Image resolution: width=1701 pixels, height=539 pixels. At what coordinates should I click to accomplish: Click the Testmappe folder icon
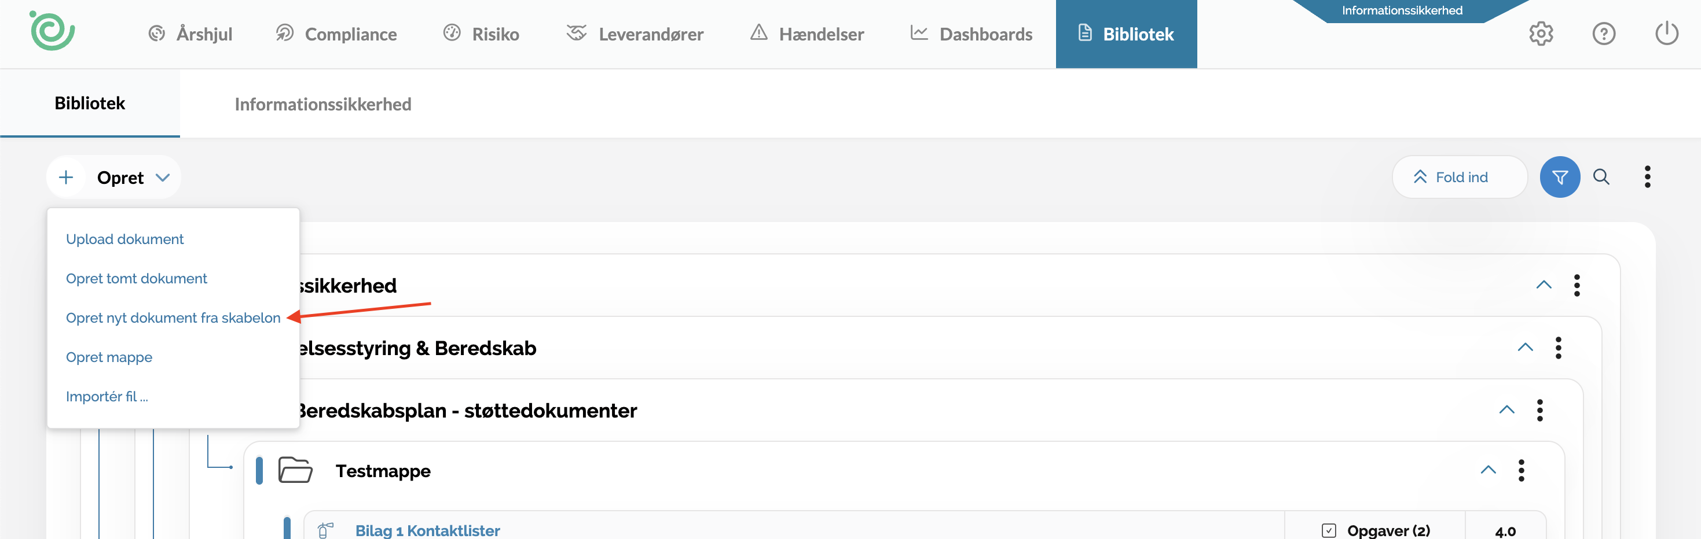295,470
